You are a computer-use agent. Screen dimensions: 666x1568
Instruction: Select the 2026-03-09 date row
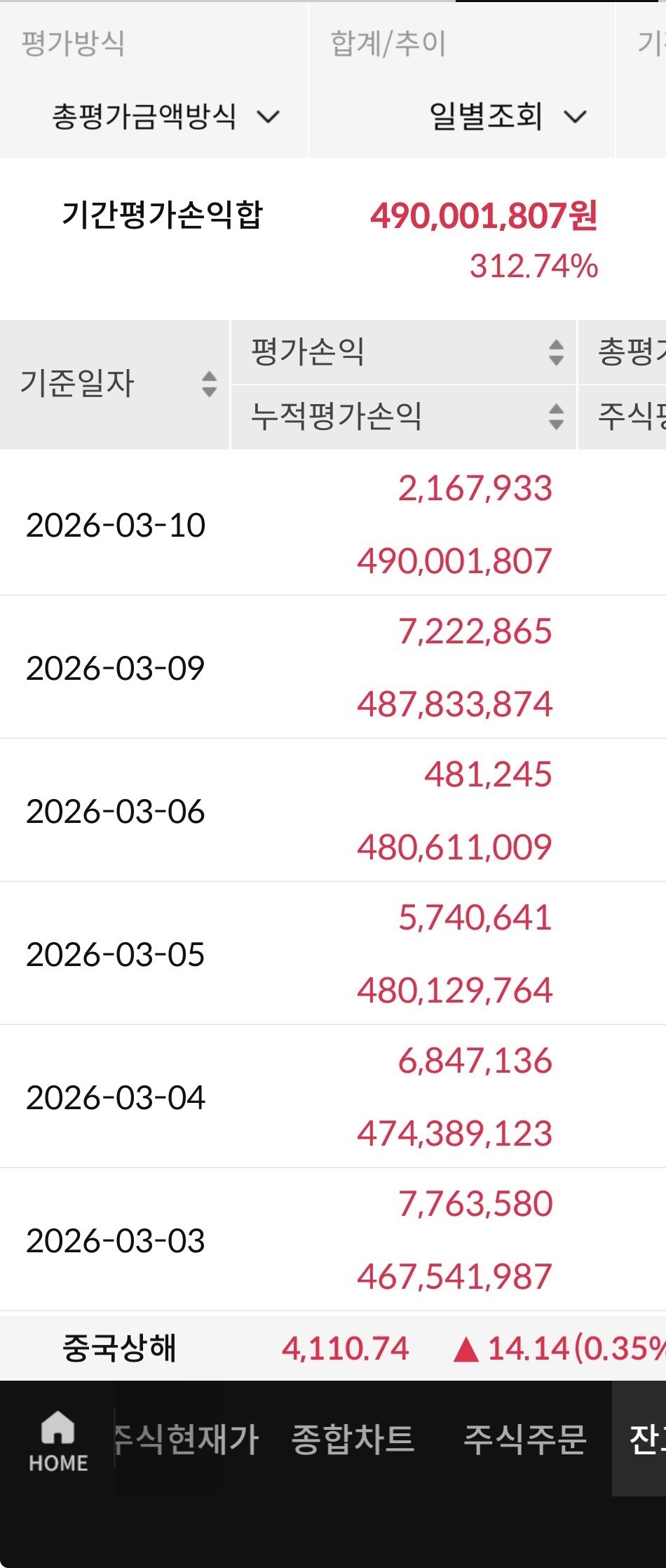tap(116, 669)
